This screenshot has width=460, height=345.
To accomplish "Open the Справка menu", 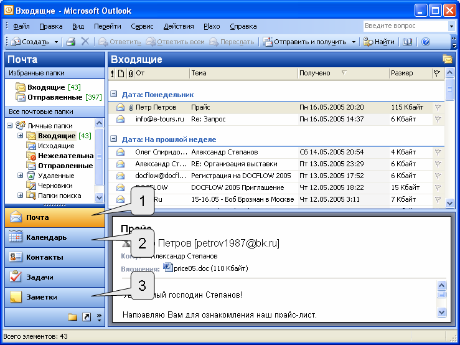I will [243, 26].
